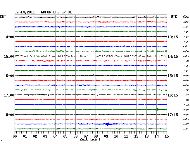
Task: Click the DC offset value "-406"
Action: tap(186, 80)
